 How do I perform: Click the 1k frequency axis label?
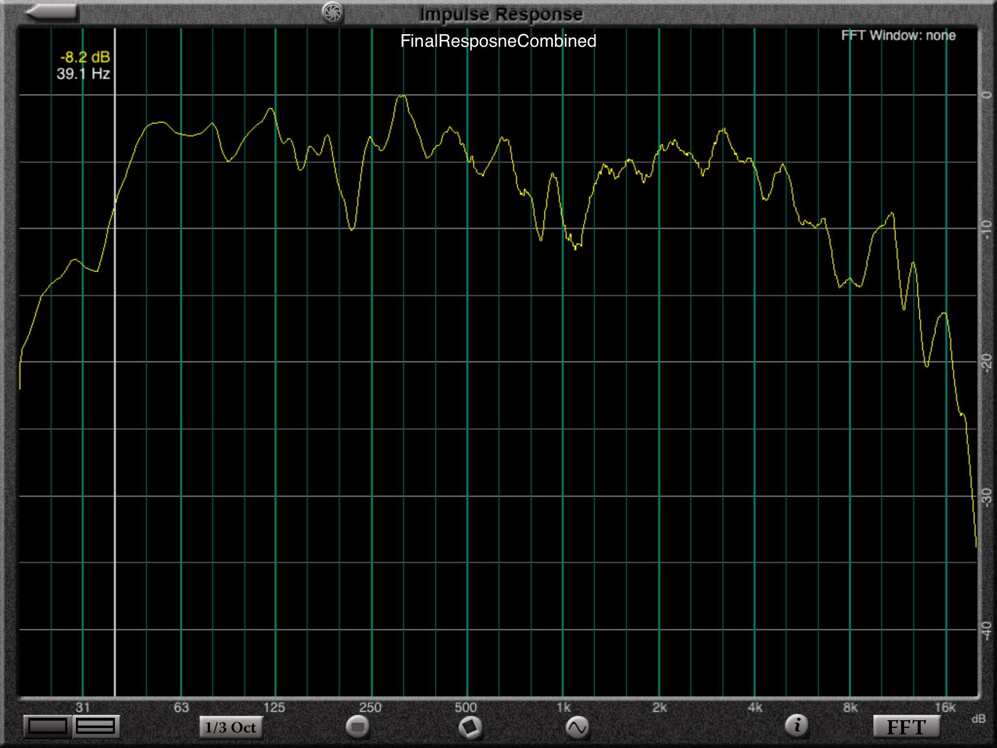coord(563,708)
